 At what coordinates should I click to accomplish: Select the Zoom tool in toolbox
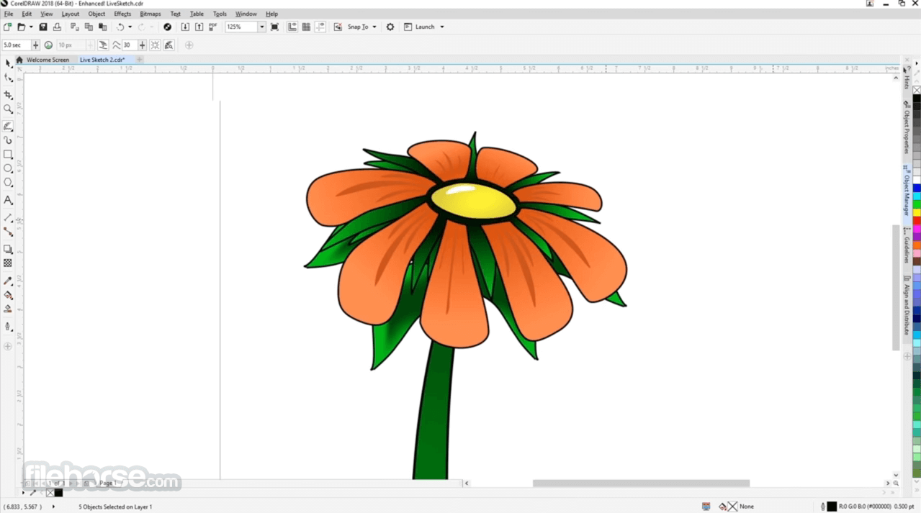coord(8,109)
